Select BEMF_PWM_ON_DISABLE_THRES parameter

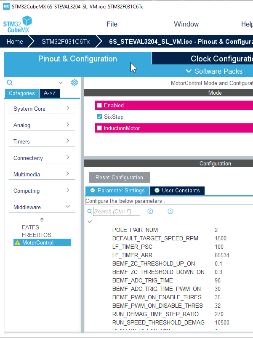pos(157,306)
